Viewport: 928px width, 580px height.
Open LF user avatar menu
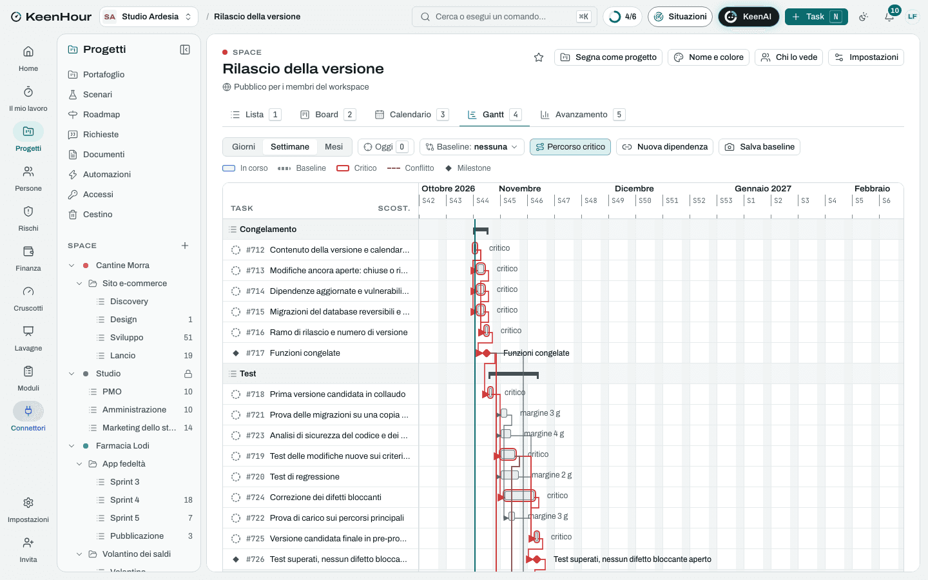tap(913, 17)
